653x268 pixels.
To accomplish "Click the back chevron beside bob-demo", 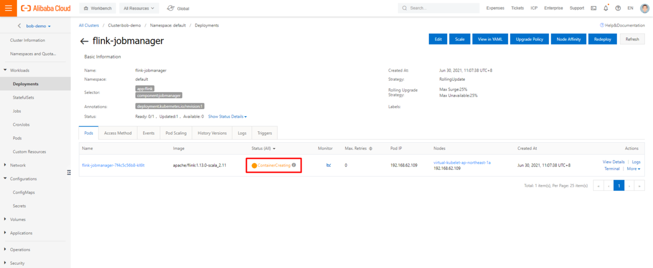I will pyautogui.click(x=20, y=26).
